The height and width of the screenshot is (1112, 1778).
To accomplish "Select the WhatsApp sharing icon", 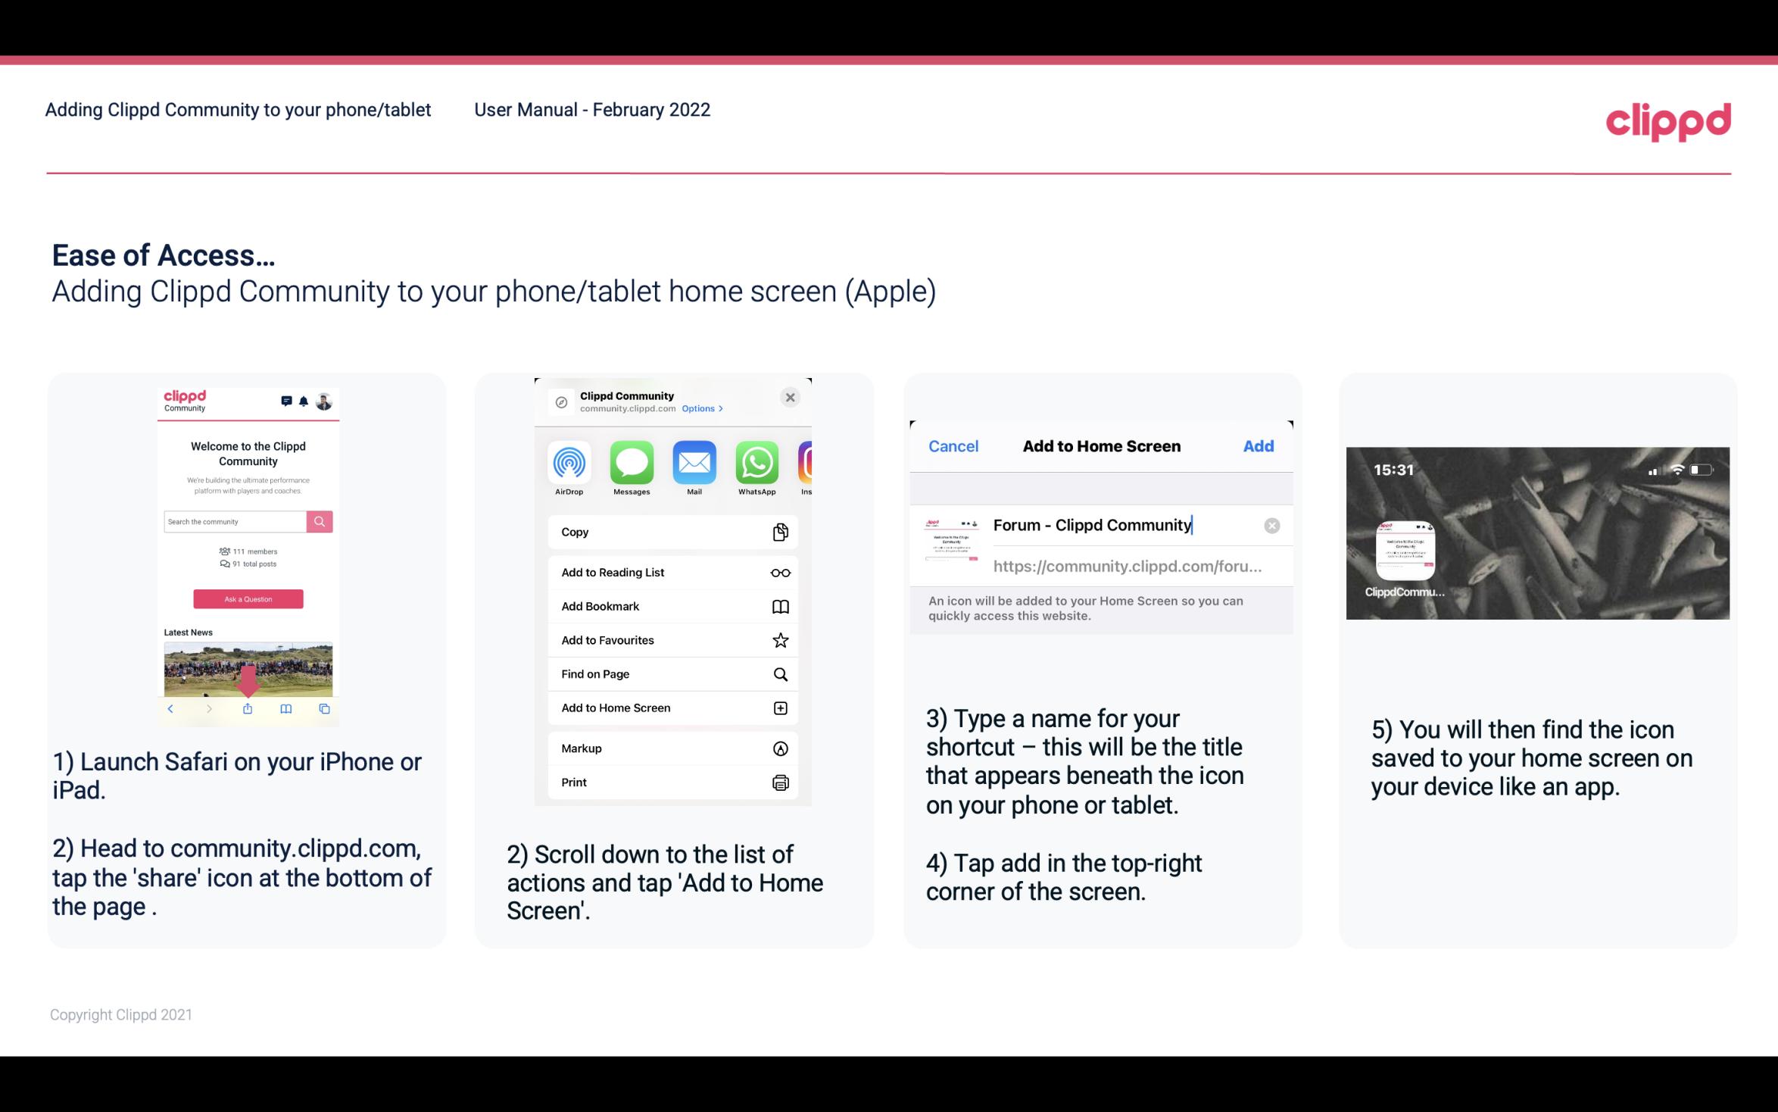I will 756,463.
